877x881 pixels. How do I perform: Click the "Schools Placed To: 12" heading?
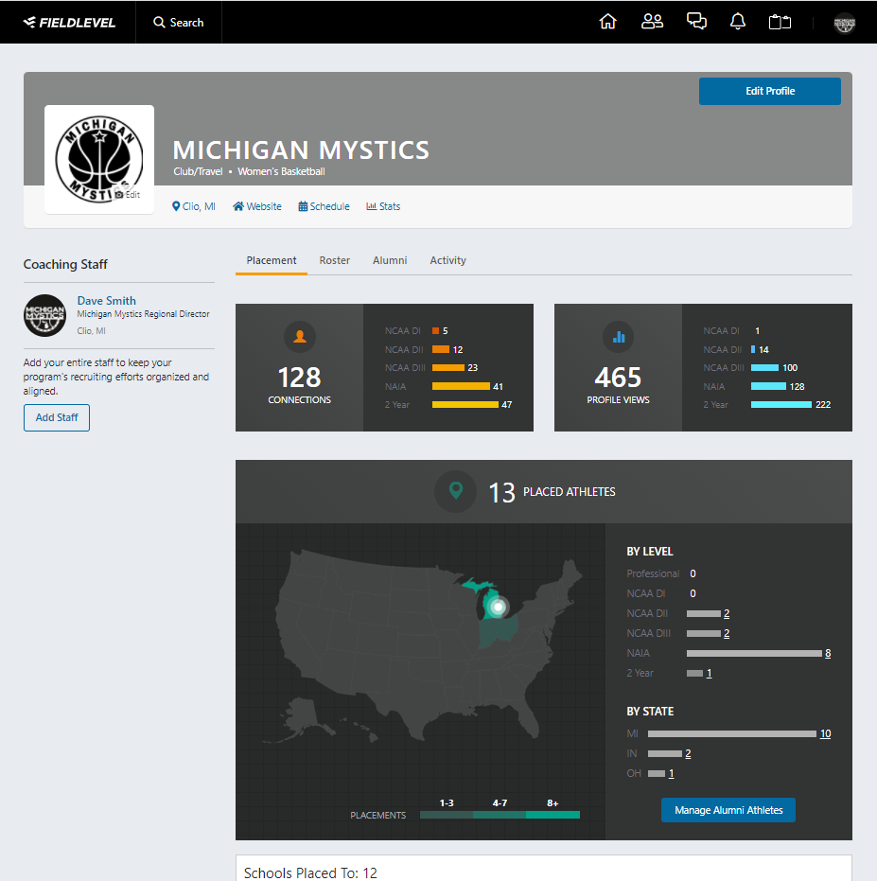pos(310,872)
